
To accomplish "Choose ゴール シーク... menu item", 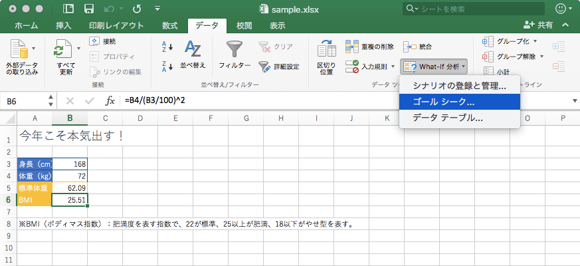I will [460, 102].
